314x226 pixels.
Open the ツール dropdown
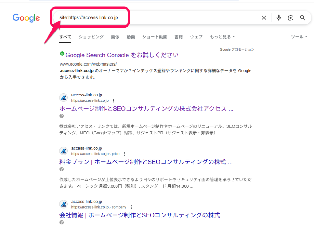(299, 37)
